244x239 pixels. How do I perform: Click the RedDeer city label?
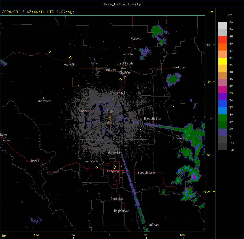pyautogui.click(x=125, y=72)
